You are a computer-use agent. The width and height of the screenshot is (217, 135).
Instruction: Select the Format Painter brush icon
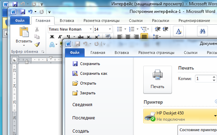click(37, 44)
